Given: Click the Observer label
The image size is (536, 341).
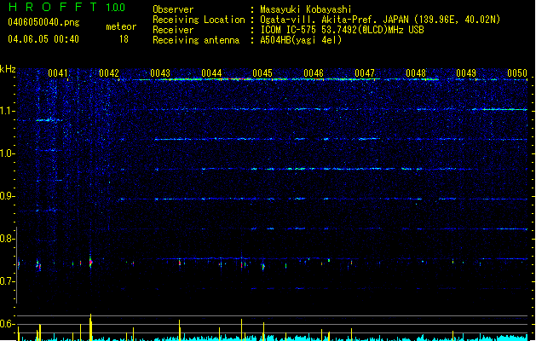Looking at the screenshot, I should (173, 9).
